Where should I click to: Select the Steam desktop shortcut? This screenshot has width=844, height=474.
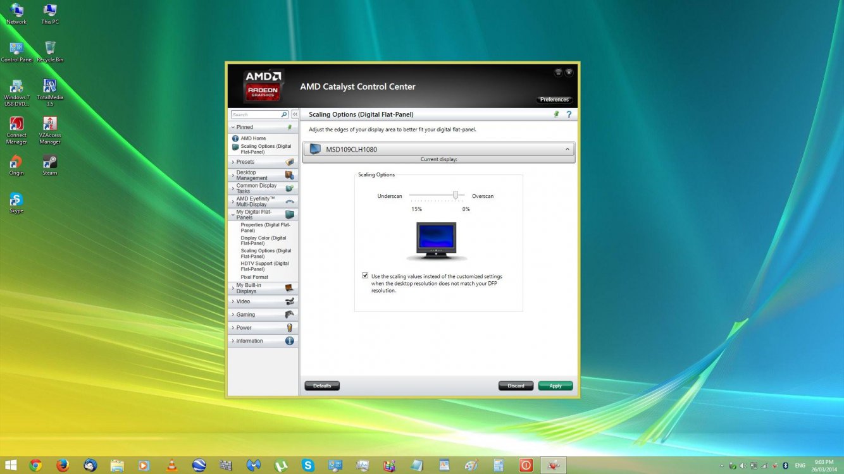point(50,166)
